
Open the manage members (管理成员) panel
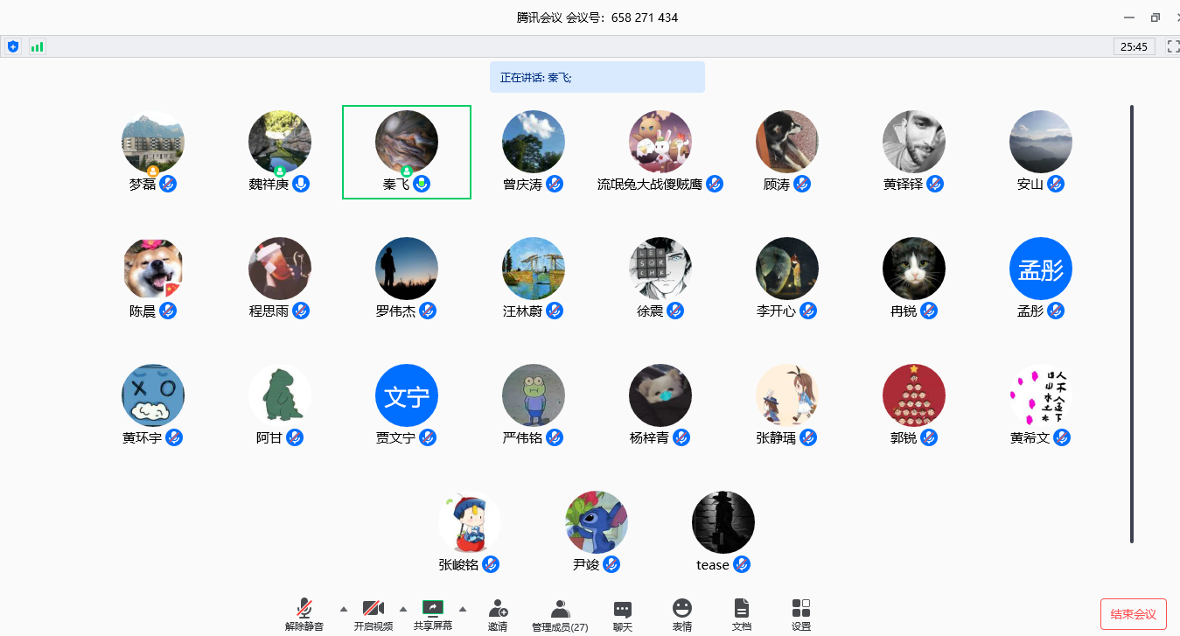coord(560,609)
